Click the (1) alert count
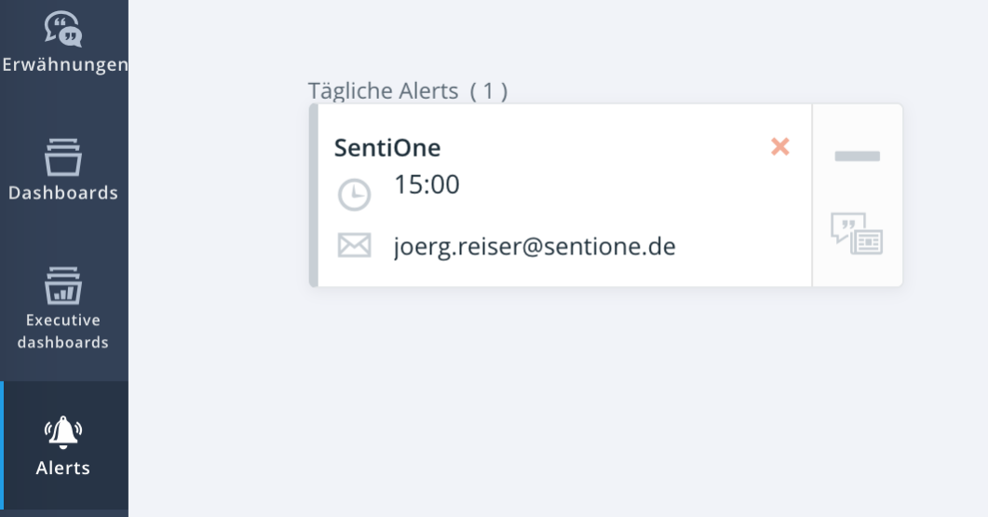Screen dimensions: 988x517 click(489, 91)
